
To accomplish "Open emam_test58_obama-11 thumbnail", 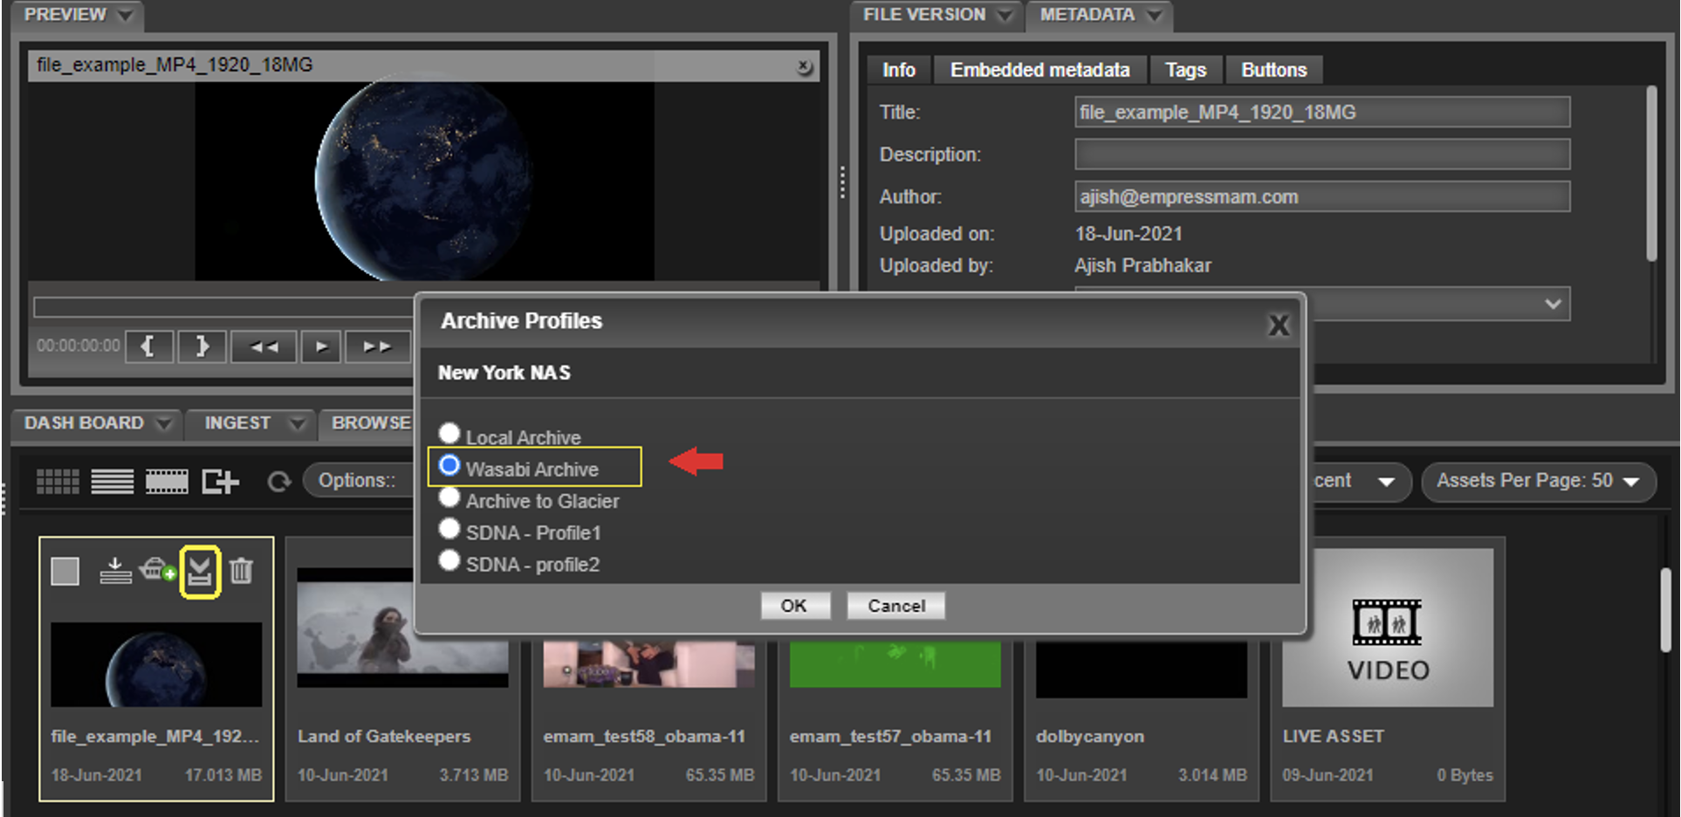I will tap(648, 664).
